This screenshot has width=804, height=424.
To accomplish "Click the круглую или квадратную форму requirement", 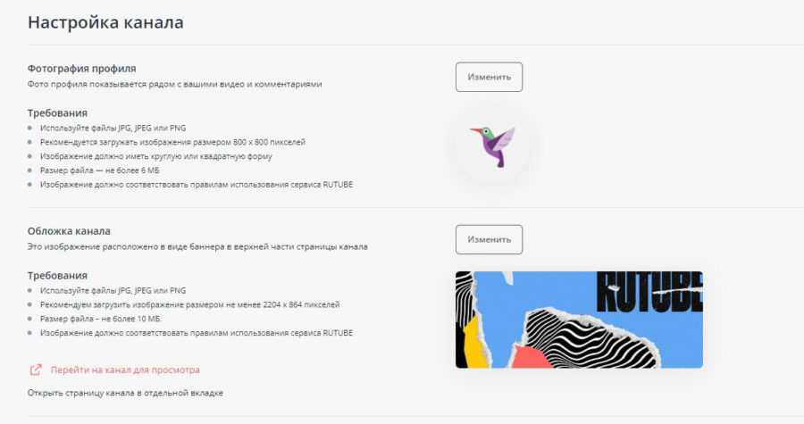I will coord(155,156).
